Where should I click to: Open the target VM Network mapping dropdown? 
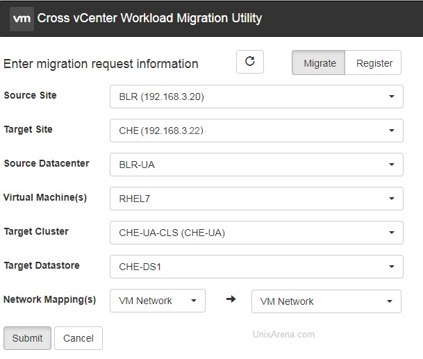tap(326, 301)
